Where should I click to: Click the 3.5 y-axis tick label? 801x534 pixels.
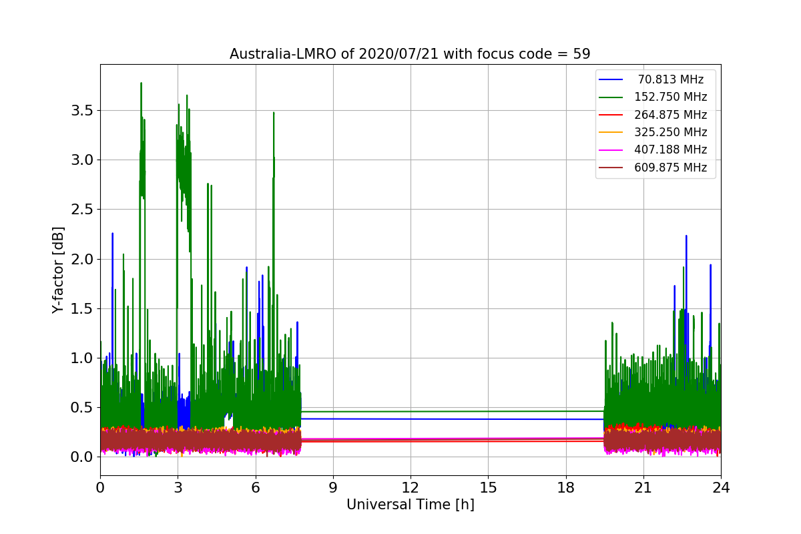point(82,110)
